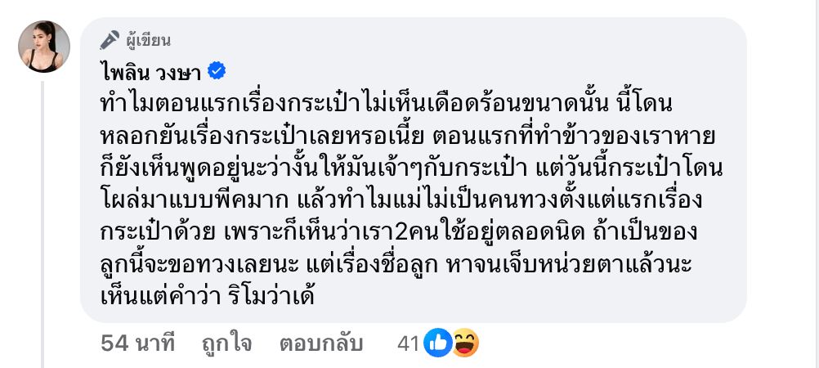Viewport: 819px width, 368px height.
Task: Click the laughing haha reaction emoji
Action: tap(464, 343)
